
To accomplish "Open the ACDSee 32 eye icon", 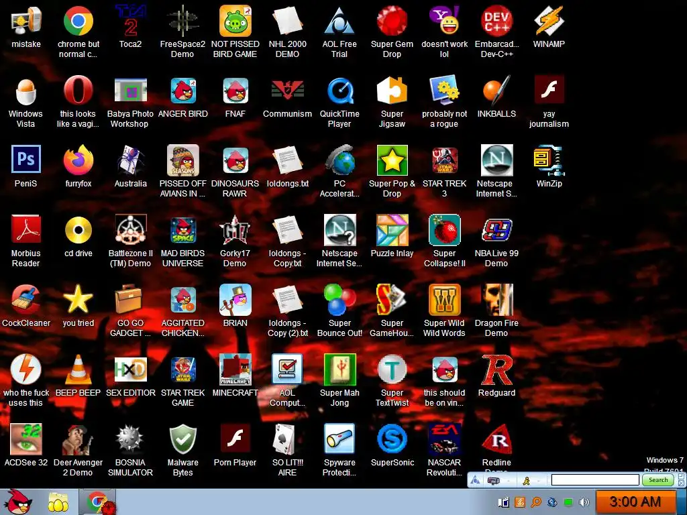I will (26, 439).
